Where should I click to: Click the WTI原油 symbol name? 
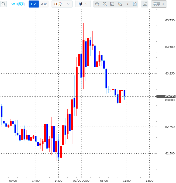click(x=18, y=4)
